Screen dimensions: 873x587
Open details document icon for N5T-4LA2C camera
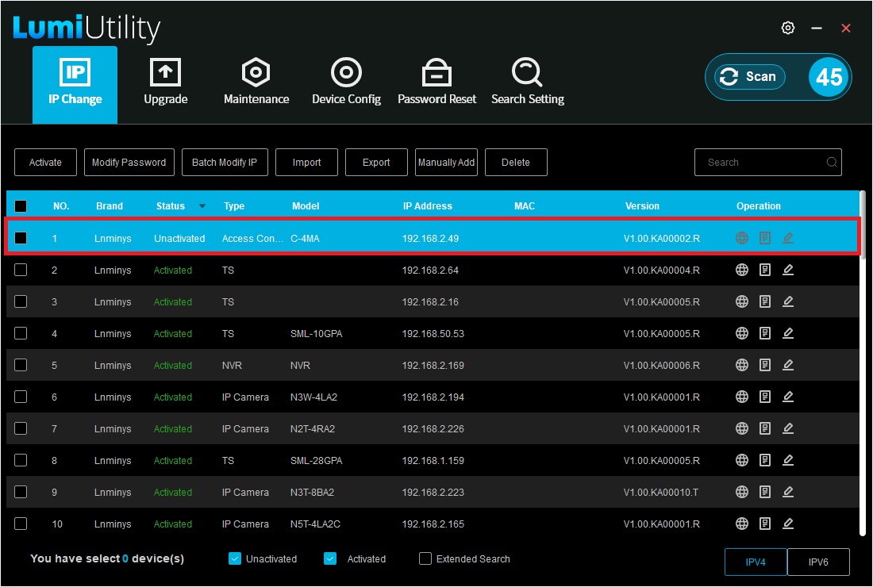(x=765, y=524)
